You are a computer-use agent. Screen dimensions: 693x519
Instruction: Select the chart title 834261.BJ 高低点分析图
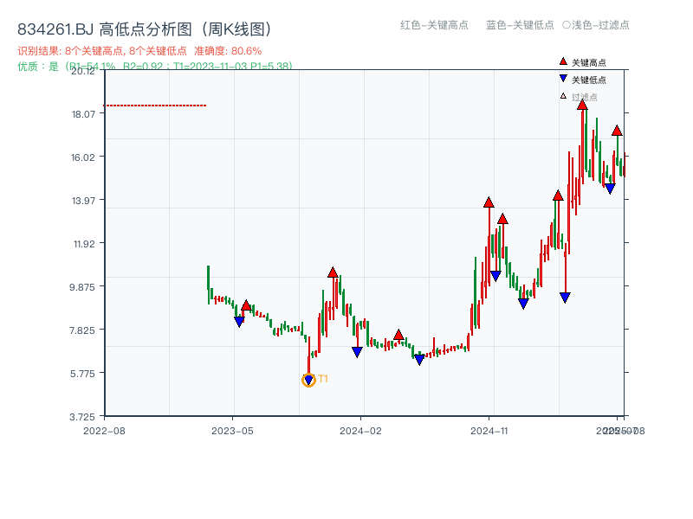pyautogui.click(x=143, y=27)
